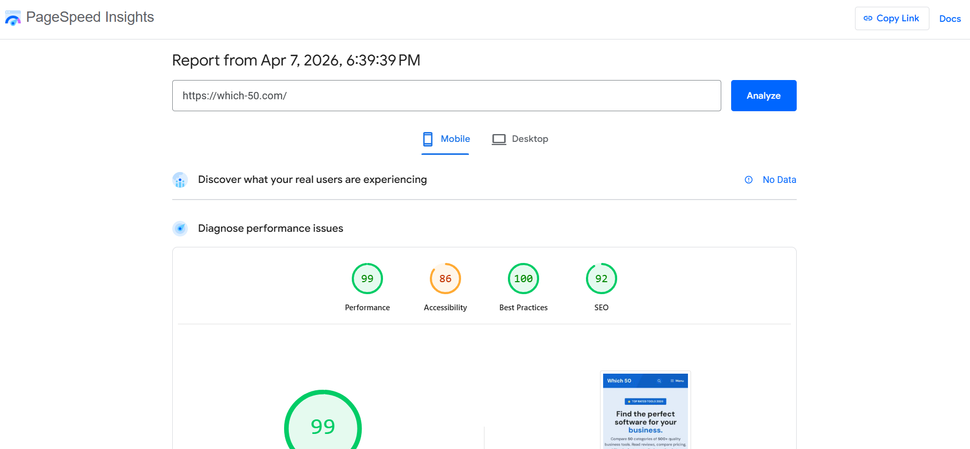Open the Docs link
This screenshot has width=970, height=449.
click(x=950, y=19)
